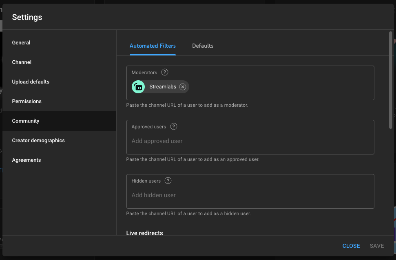Open the Agreements section

click(27, 160)
